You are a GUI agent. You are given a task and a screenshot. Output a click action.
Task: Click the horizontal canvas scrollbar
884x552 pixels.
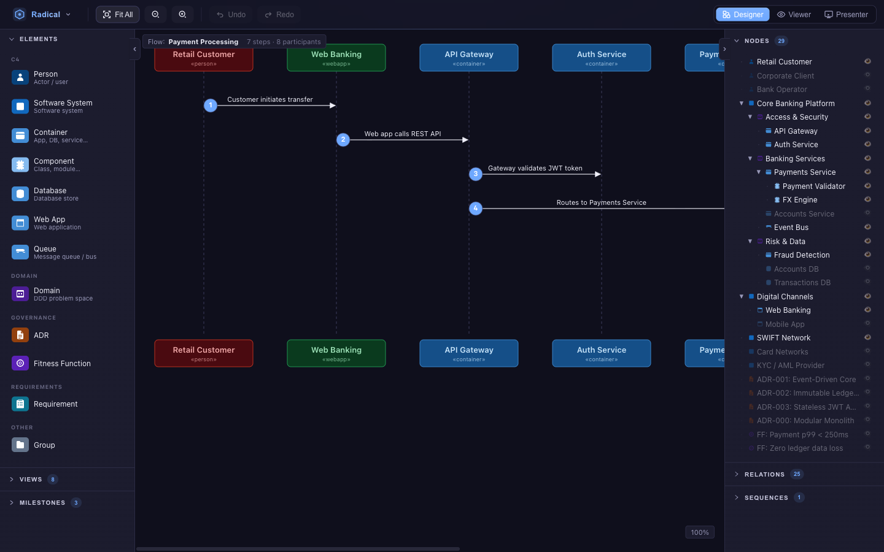point(298,549)
